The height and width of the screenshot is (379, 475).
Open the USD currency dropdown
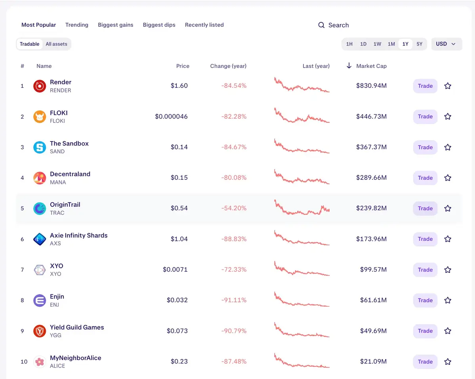pyautogui.click(x=446, y=44)
